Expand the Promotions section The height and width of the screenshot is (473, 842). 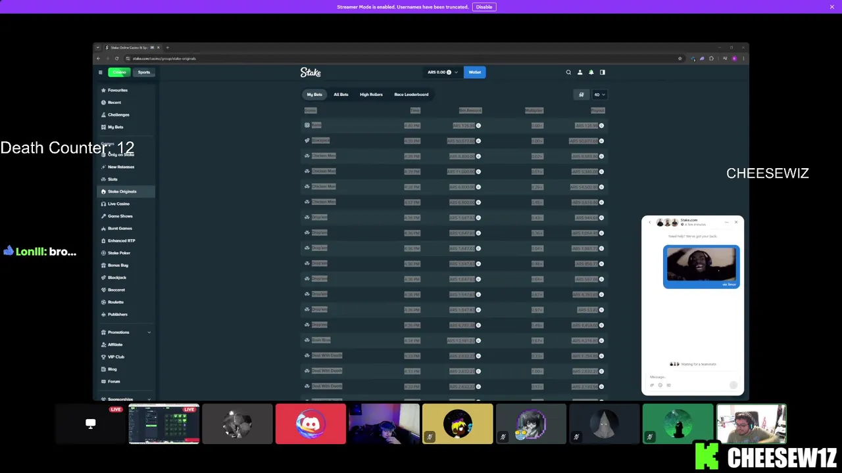point(125,332)
